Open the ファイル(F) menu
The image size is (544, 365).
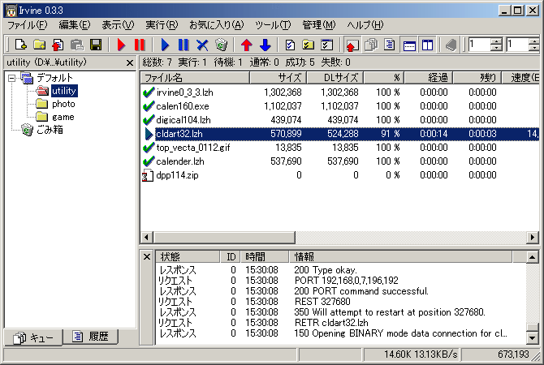tap(27, 25)
